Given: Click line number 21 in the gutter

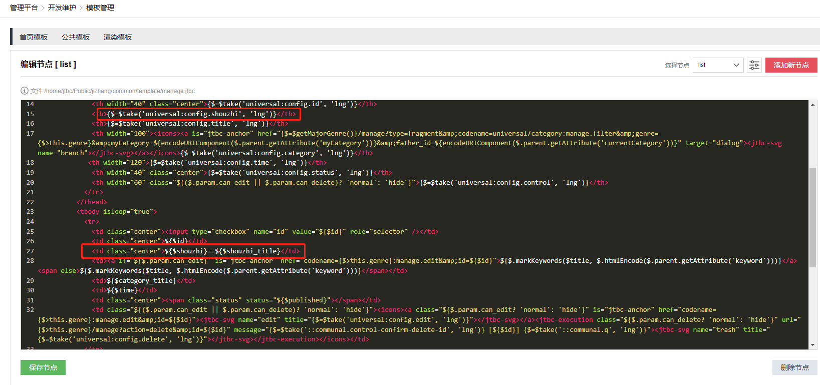Looking at the screenshot, I should coord(30,192).
